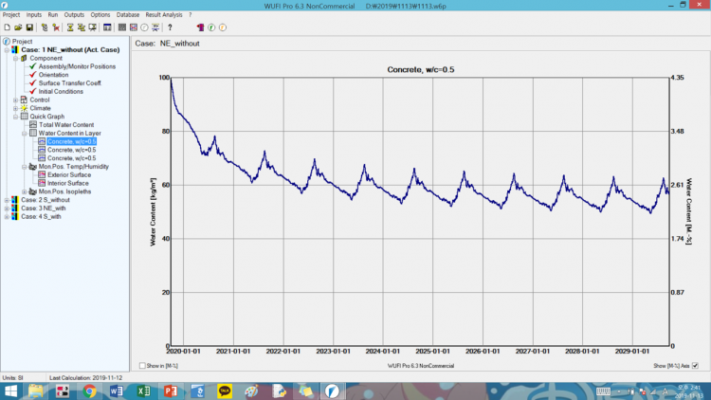711x400 pixels.
Task: Open Excel from the Windows taskbar
Action: (x=141, y=390)
